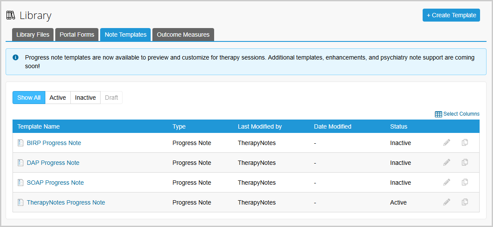Click the pencil edit icon for BIRP Progress Note

click(446, 142)
